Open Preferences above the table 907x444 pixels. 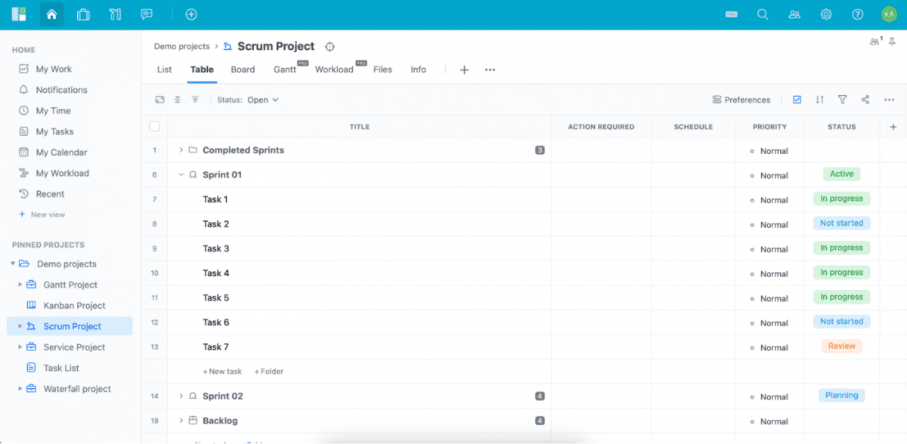click(741, 99)
